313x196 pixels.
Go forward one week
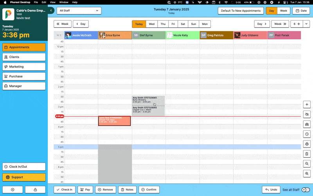click(280, 24)
